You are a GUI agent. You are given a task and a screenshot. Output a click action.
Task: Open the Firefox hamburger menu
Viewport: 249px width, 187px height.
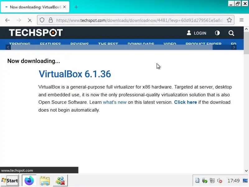coord(242,20)
